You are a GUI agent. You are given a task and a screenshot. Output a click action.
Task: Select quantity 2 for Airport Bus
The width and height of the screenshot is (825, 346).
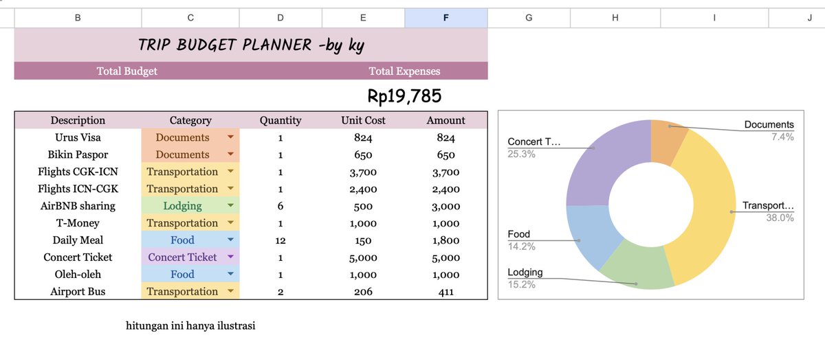[280, 292]
